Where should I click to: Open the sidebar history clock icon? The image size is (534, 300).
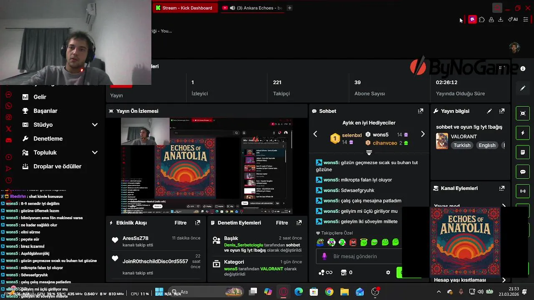point(8,180)
